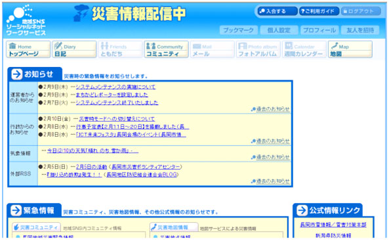Open the Map 地図 navigation button

point(350,49)
